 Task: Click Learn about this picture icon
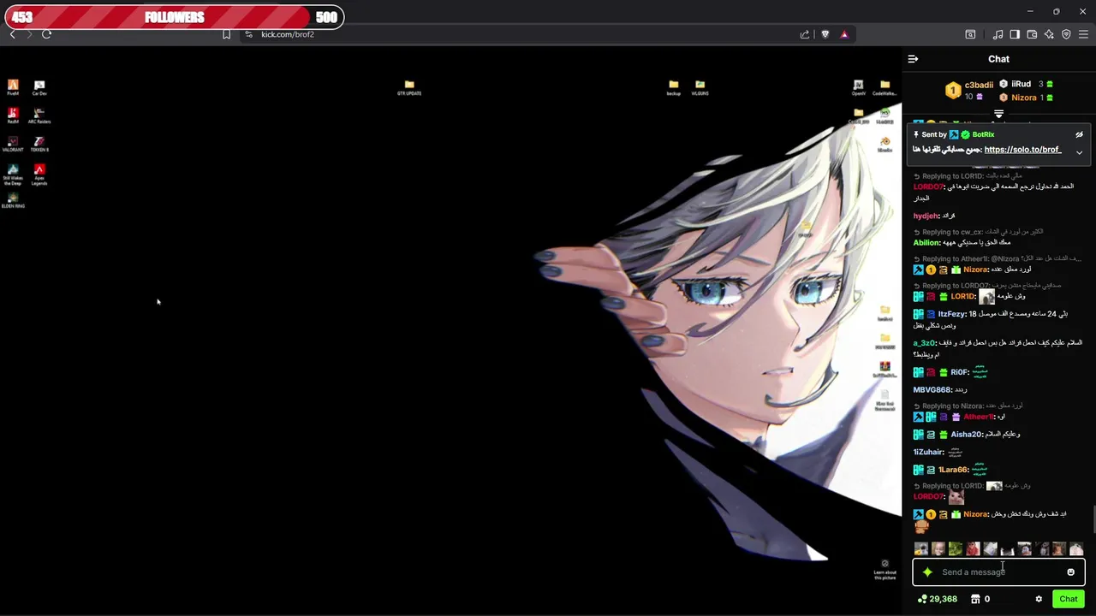point(885,569)
